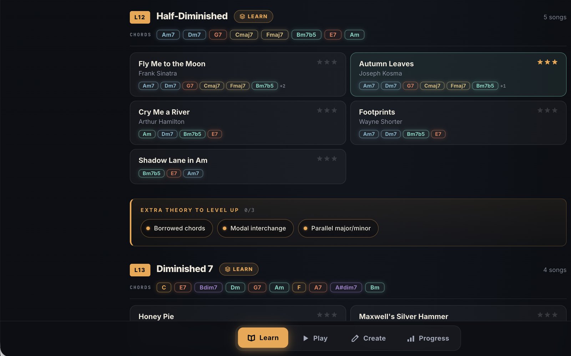Viewport: 571px width, 356px height.
Task: Click E7 chord chip in Diminished 7 row
Action: [183, 287]
